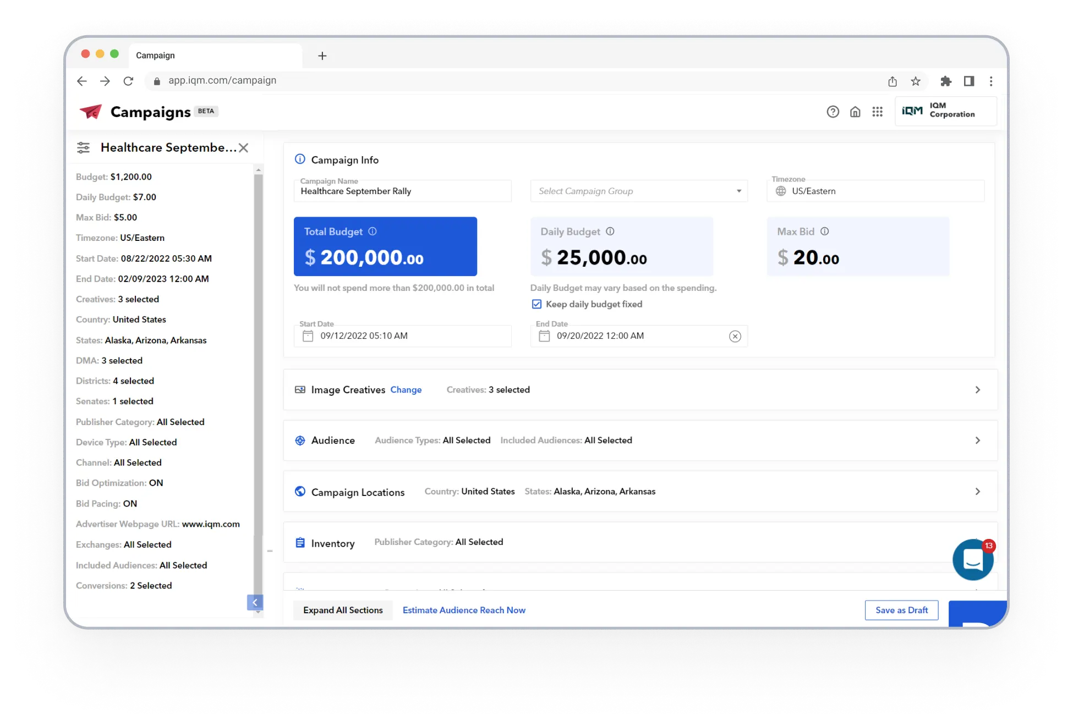The image size is (1073, 727).
Task: Select the Campaign browser tab
Action: [156, 56]
